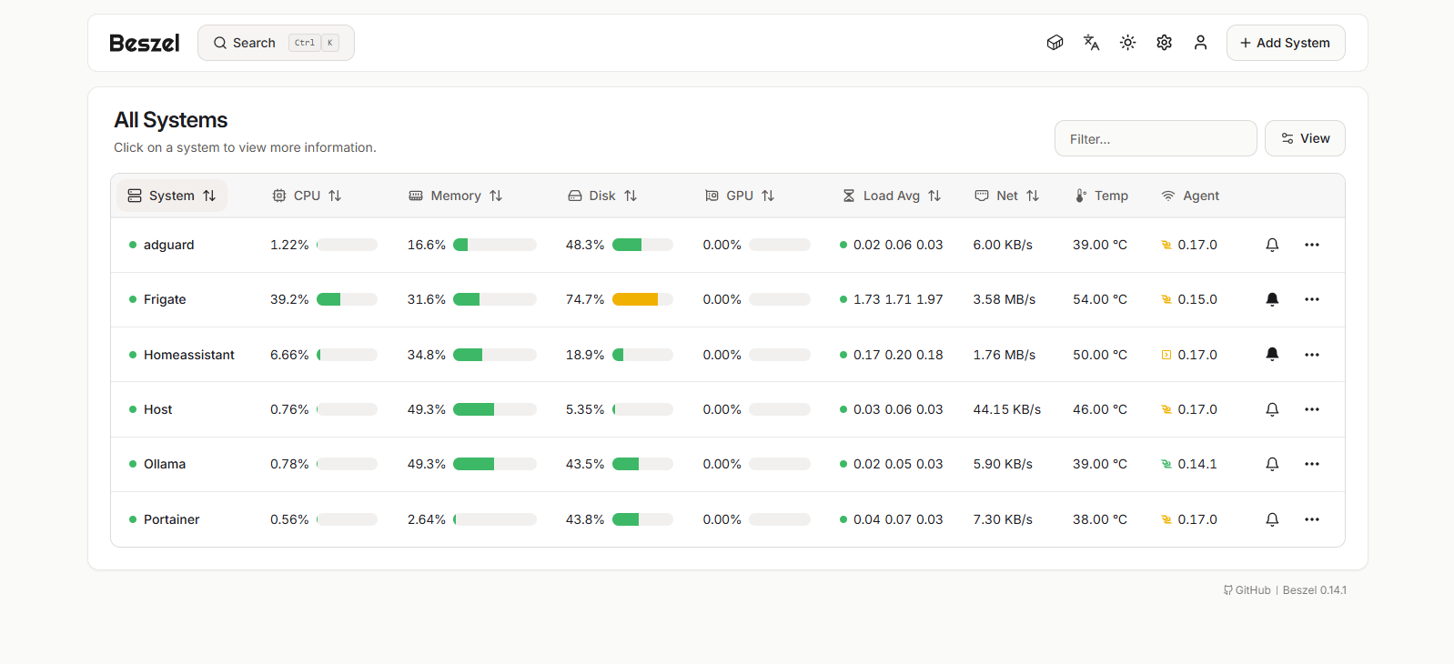Click the Add System button

1285,43
